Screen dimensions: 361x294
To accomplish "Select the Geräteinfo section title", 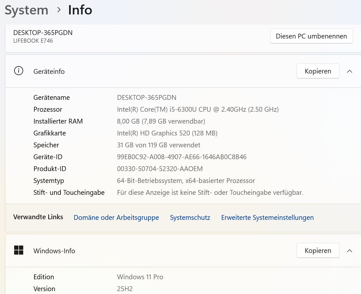I will coord(49,72).
